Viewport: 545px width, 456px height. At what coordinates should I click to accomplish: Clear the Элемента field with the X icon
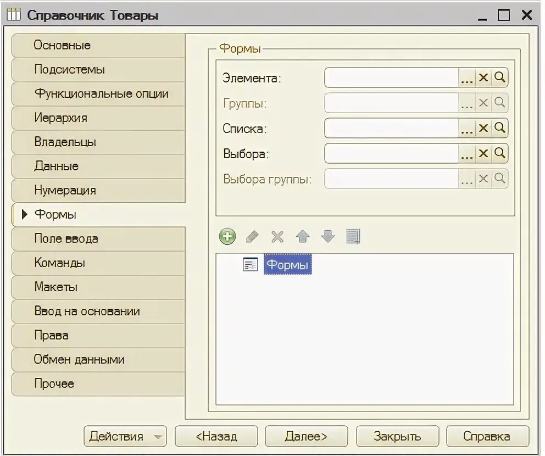point(483,77)
